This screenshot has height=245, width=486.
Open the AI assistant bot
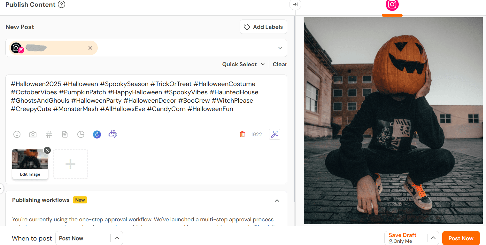coord(113,134)
